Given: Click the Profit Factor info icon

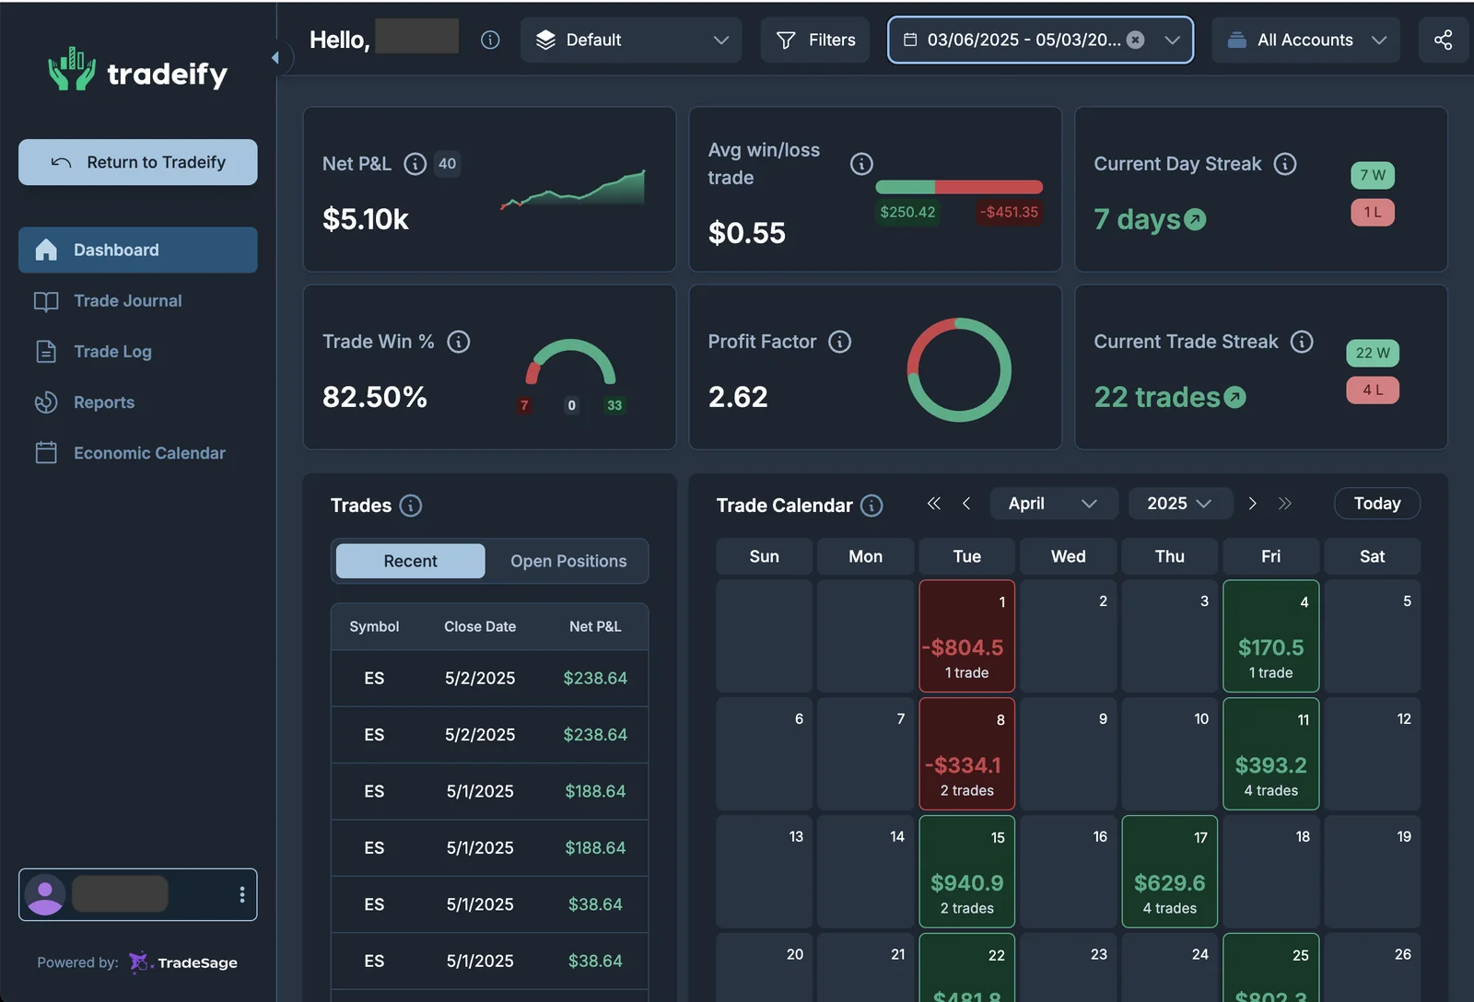Looking at the screenshot, I should (x=840, y=342).
